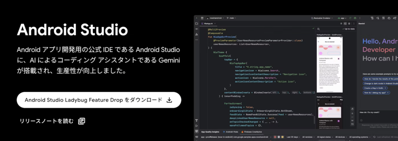The image size is (398, 141).
Task: Click the debug app bug icon
Action: tap(355, 18)
